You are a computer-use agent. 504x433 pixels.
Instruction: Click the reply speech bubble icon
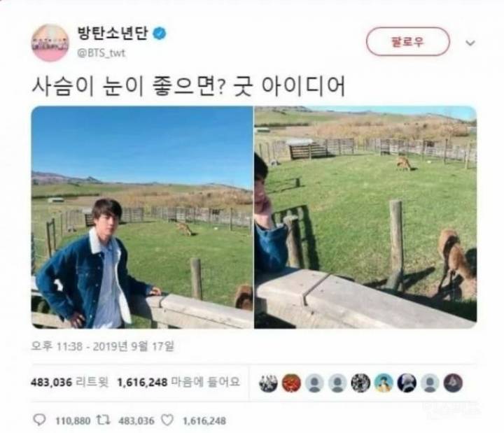39,420
